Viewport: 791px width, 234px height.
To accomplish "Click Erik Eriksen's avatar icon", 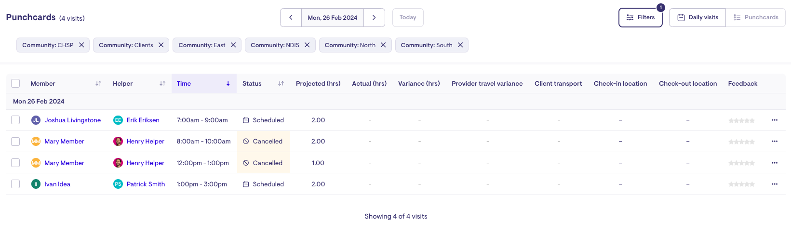I will 118,120.
